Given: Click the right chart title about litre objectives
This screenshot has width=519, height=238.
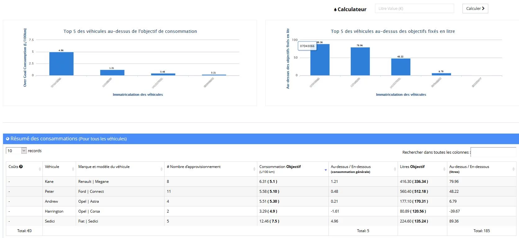Looking at the screenshot, I should coord(393,31).
